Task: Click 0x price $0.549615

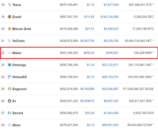Action: pos(87,101)
